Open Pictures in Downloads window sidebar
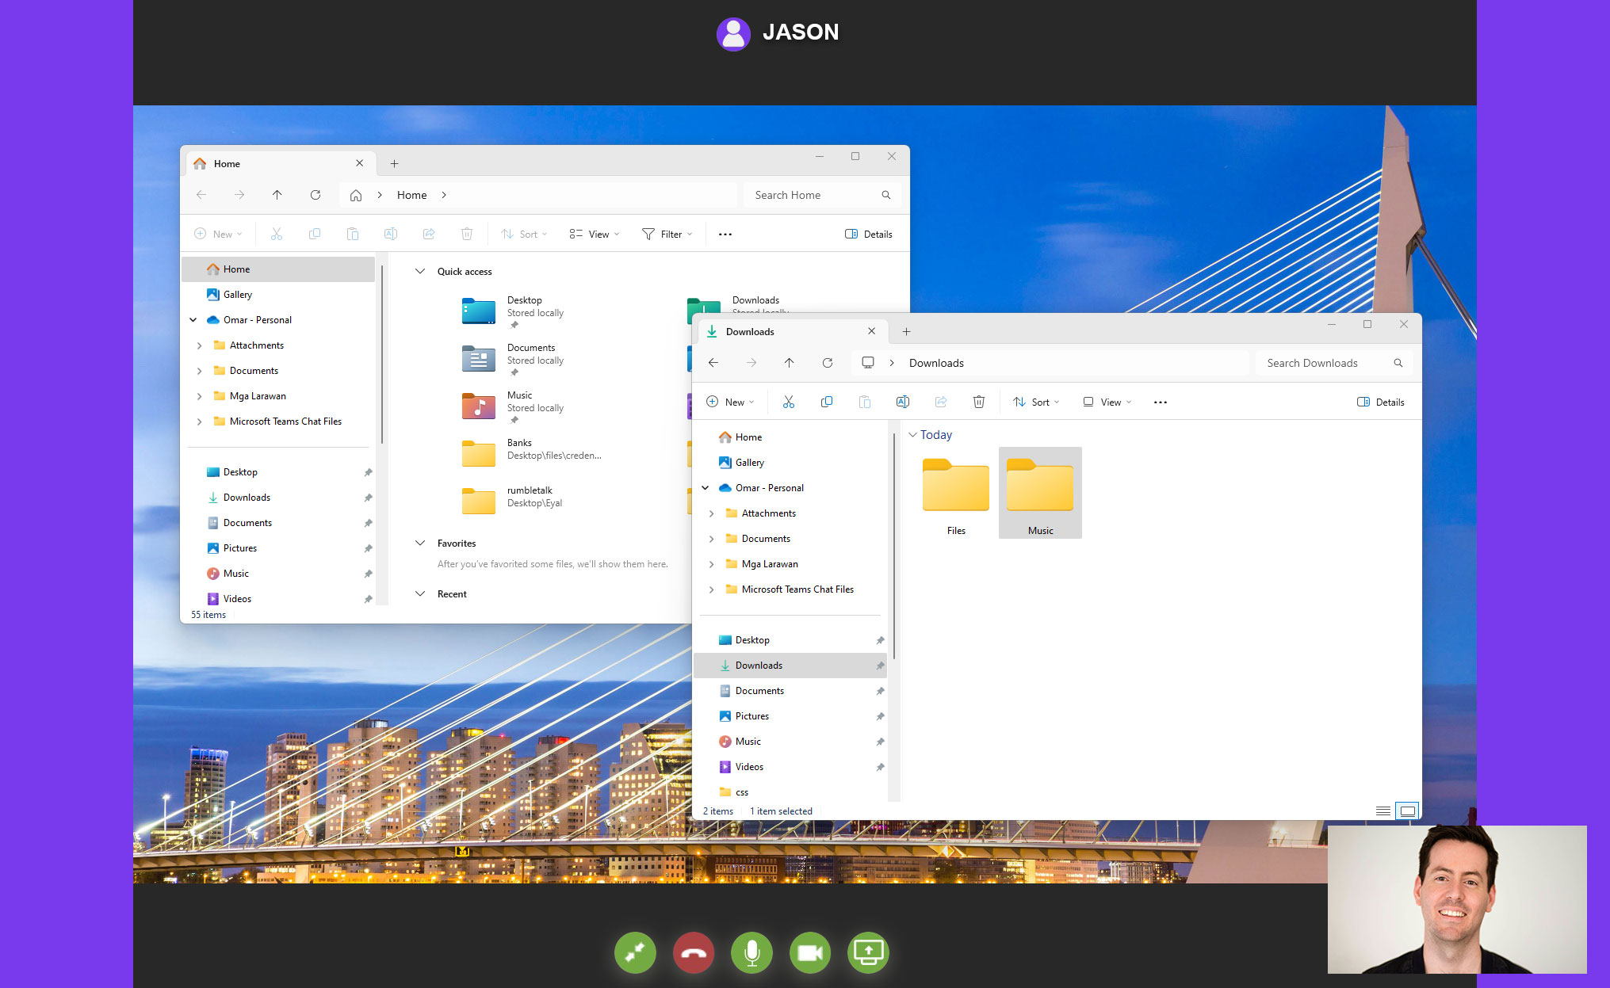The width and height of the screenshot is (1610, 988). pyautogui.click(x=751, y=716)
